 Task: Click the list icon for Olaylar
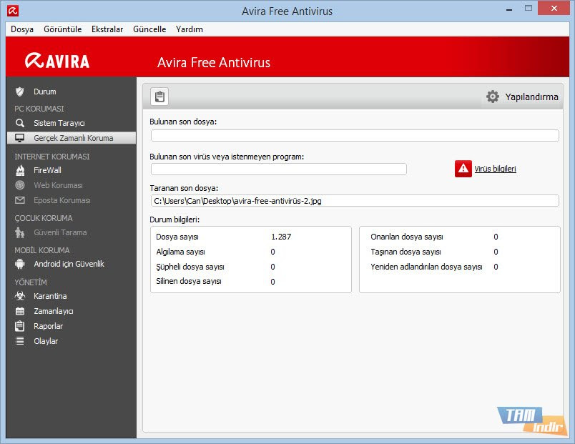(x=20, y=341)
